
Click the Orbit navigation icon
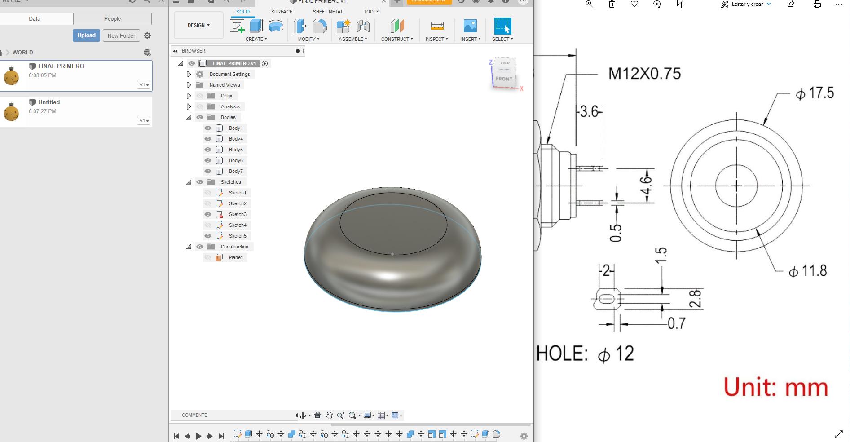pyautogui.click(x=303, y=415)
